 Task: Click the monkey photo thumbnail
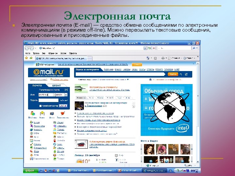(x=185, y=149)
